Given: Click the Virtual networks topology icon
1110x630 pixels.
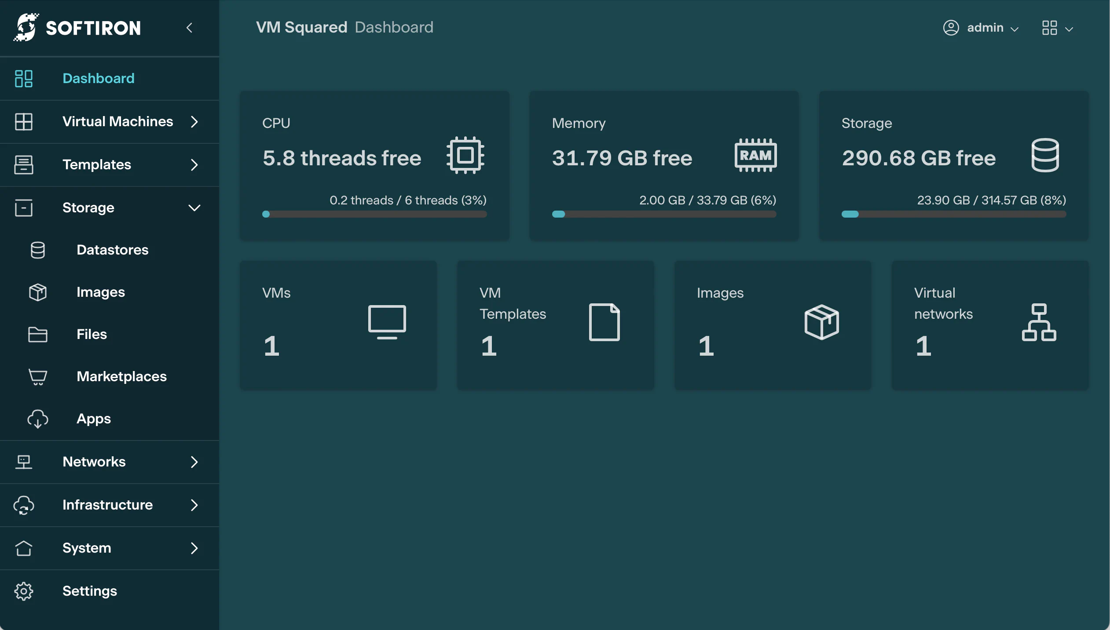Looking at the screenshot, I should (x=1038, y=321).
